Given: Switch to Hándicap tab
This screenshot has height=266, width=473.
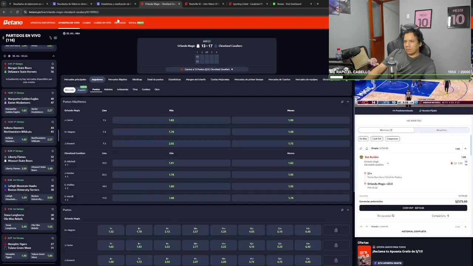Looking at the screenshot, I should click(x=137, y=79).
